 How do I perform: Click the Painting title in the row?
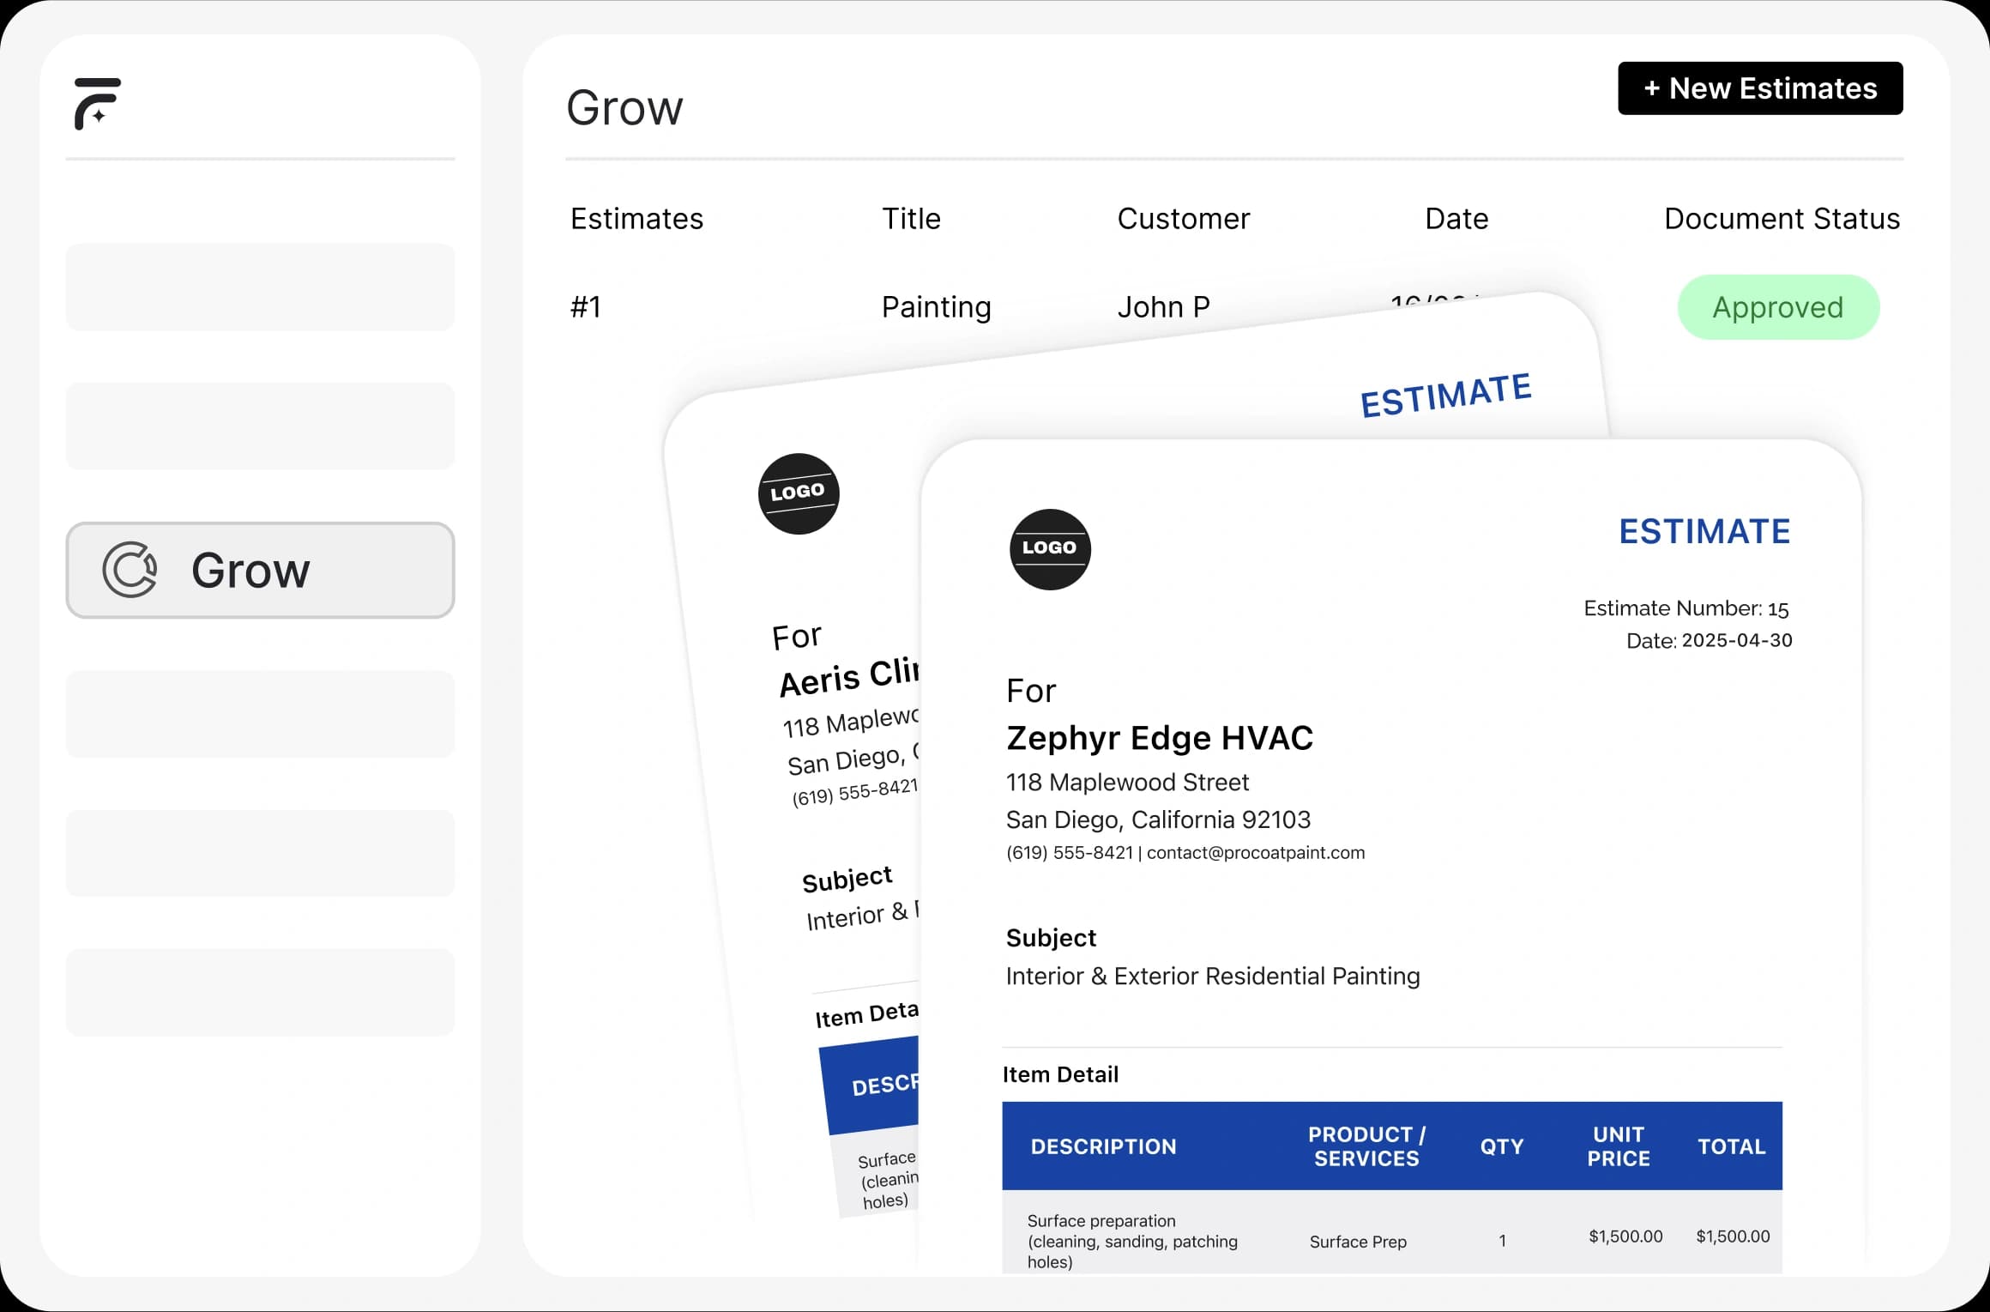coord(936,307)
